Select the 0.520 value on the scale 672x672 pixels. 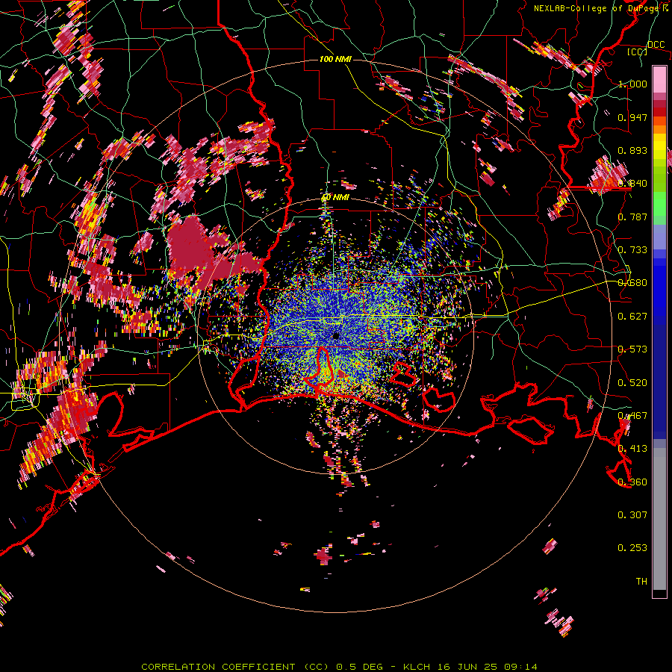point(632,383)
